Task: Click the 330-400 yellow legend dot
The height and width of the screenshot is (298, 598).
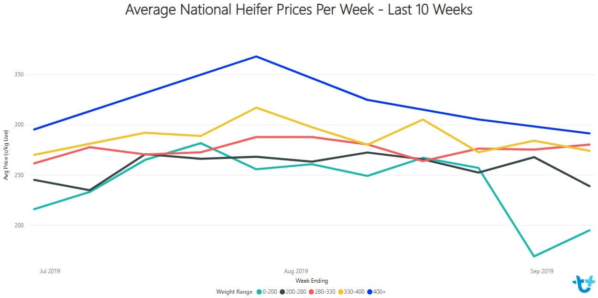Action: 340,292
